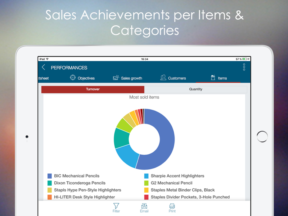The image size is (288, 216).
Task: Click the Dixon Ticonderoga Pencils legend text
Action: (x=80, y=183)
